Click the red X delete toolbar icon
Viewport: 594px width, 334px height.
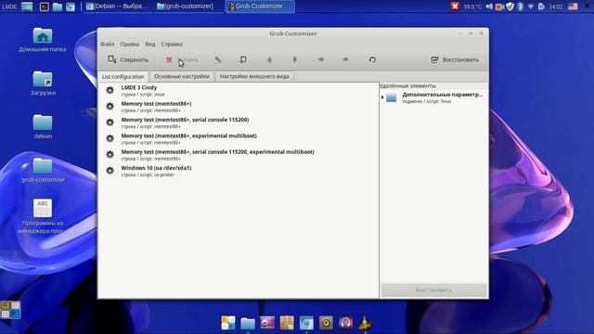[169, 59]
